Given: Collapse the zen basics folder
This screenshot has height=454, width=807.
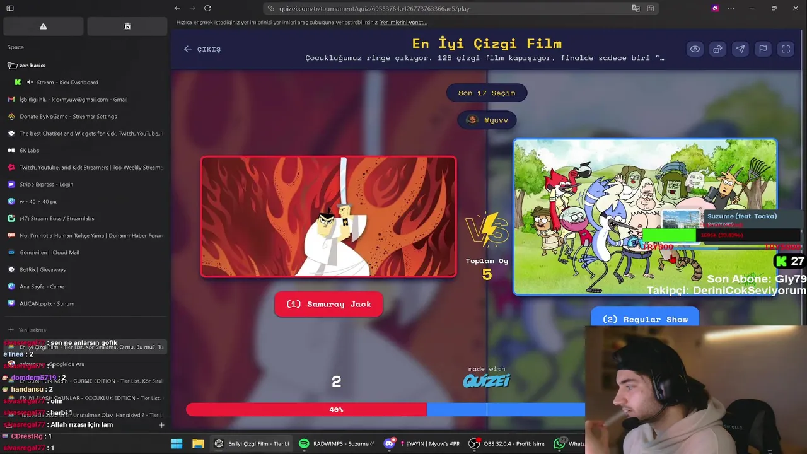Looking at the screenshot, I should tap(26, 66).
